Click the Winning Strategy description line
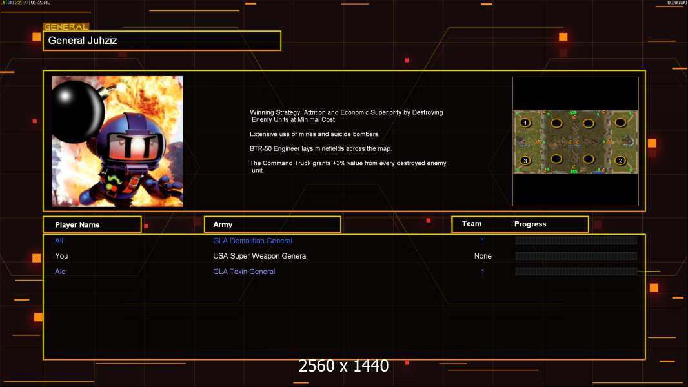This screenshot has width=688, height=387. point(346,115)
